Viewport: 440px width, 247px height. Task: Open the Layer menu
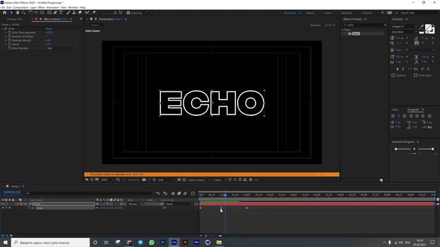[33, 8]
